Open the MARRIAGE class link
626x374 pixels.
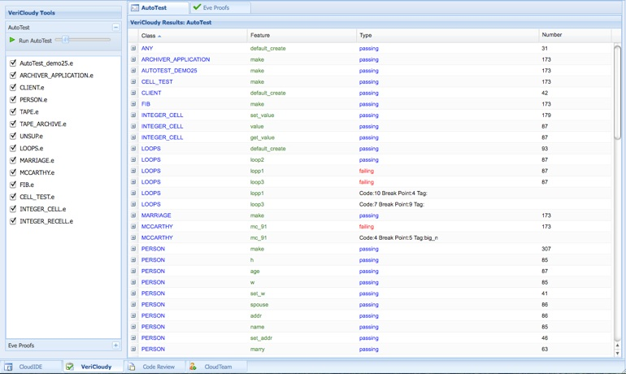tap(156, 215)
